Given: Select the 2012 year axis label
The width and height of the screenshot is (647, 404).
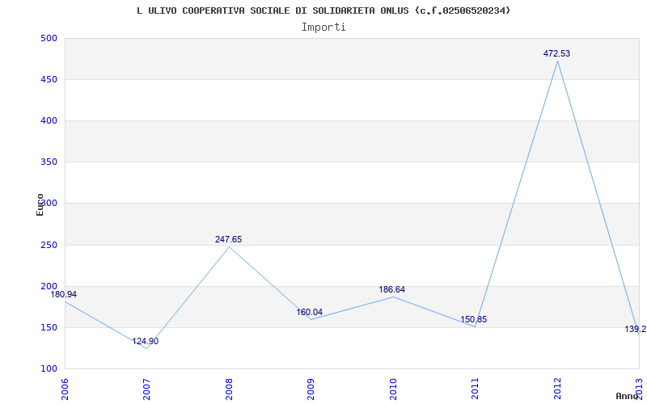Looking at the screenshot, I should click(x=557, y=388).
